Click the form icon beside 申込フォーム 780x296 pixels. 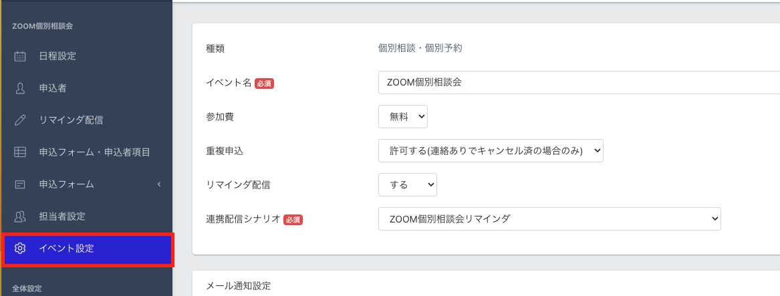coord(20,184)
